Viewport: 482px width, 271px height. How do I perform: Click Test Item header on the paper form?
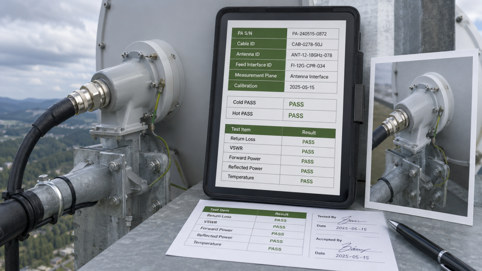pyautogui.click(x=219, y=210)
